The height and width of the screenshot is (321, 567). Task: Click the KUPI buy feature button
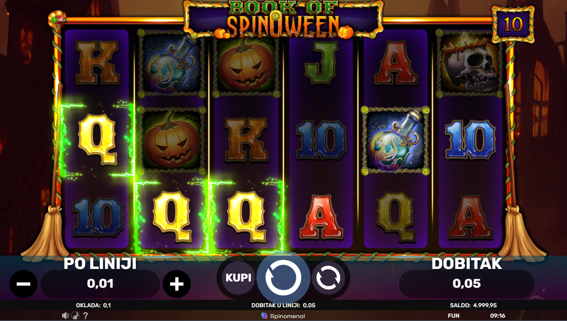pyautogui.click(x=238, y=278)
